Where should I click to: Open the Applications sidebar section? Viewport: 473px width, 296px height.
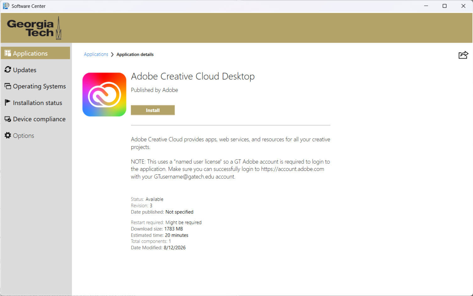pyautogui.click(x=35, y=53)
